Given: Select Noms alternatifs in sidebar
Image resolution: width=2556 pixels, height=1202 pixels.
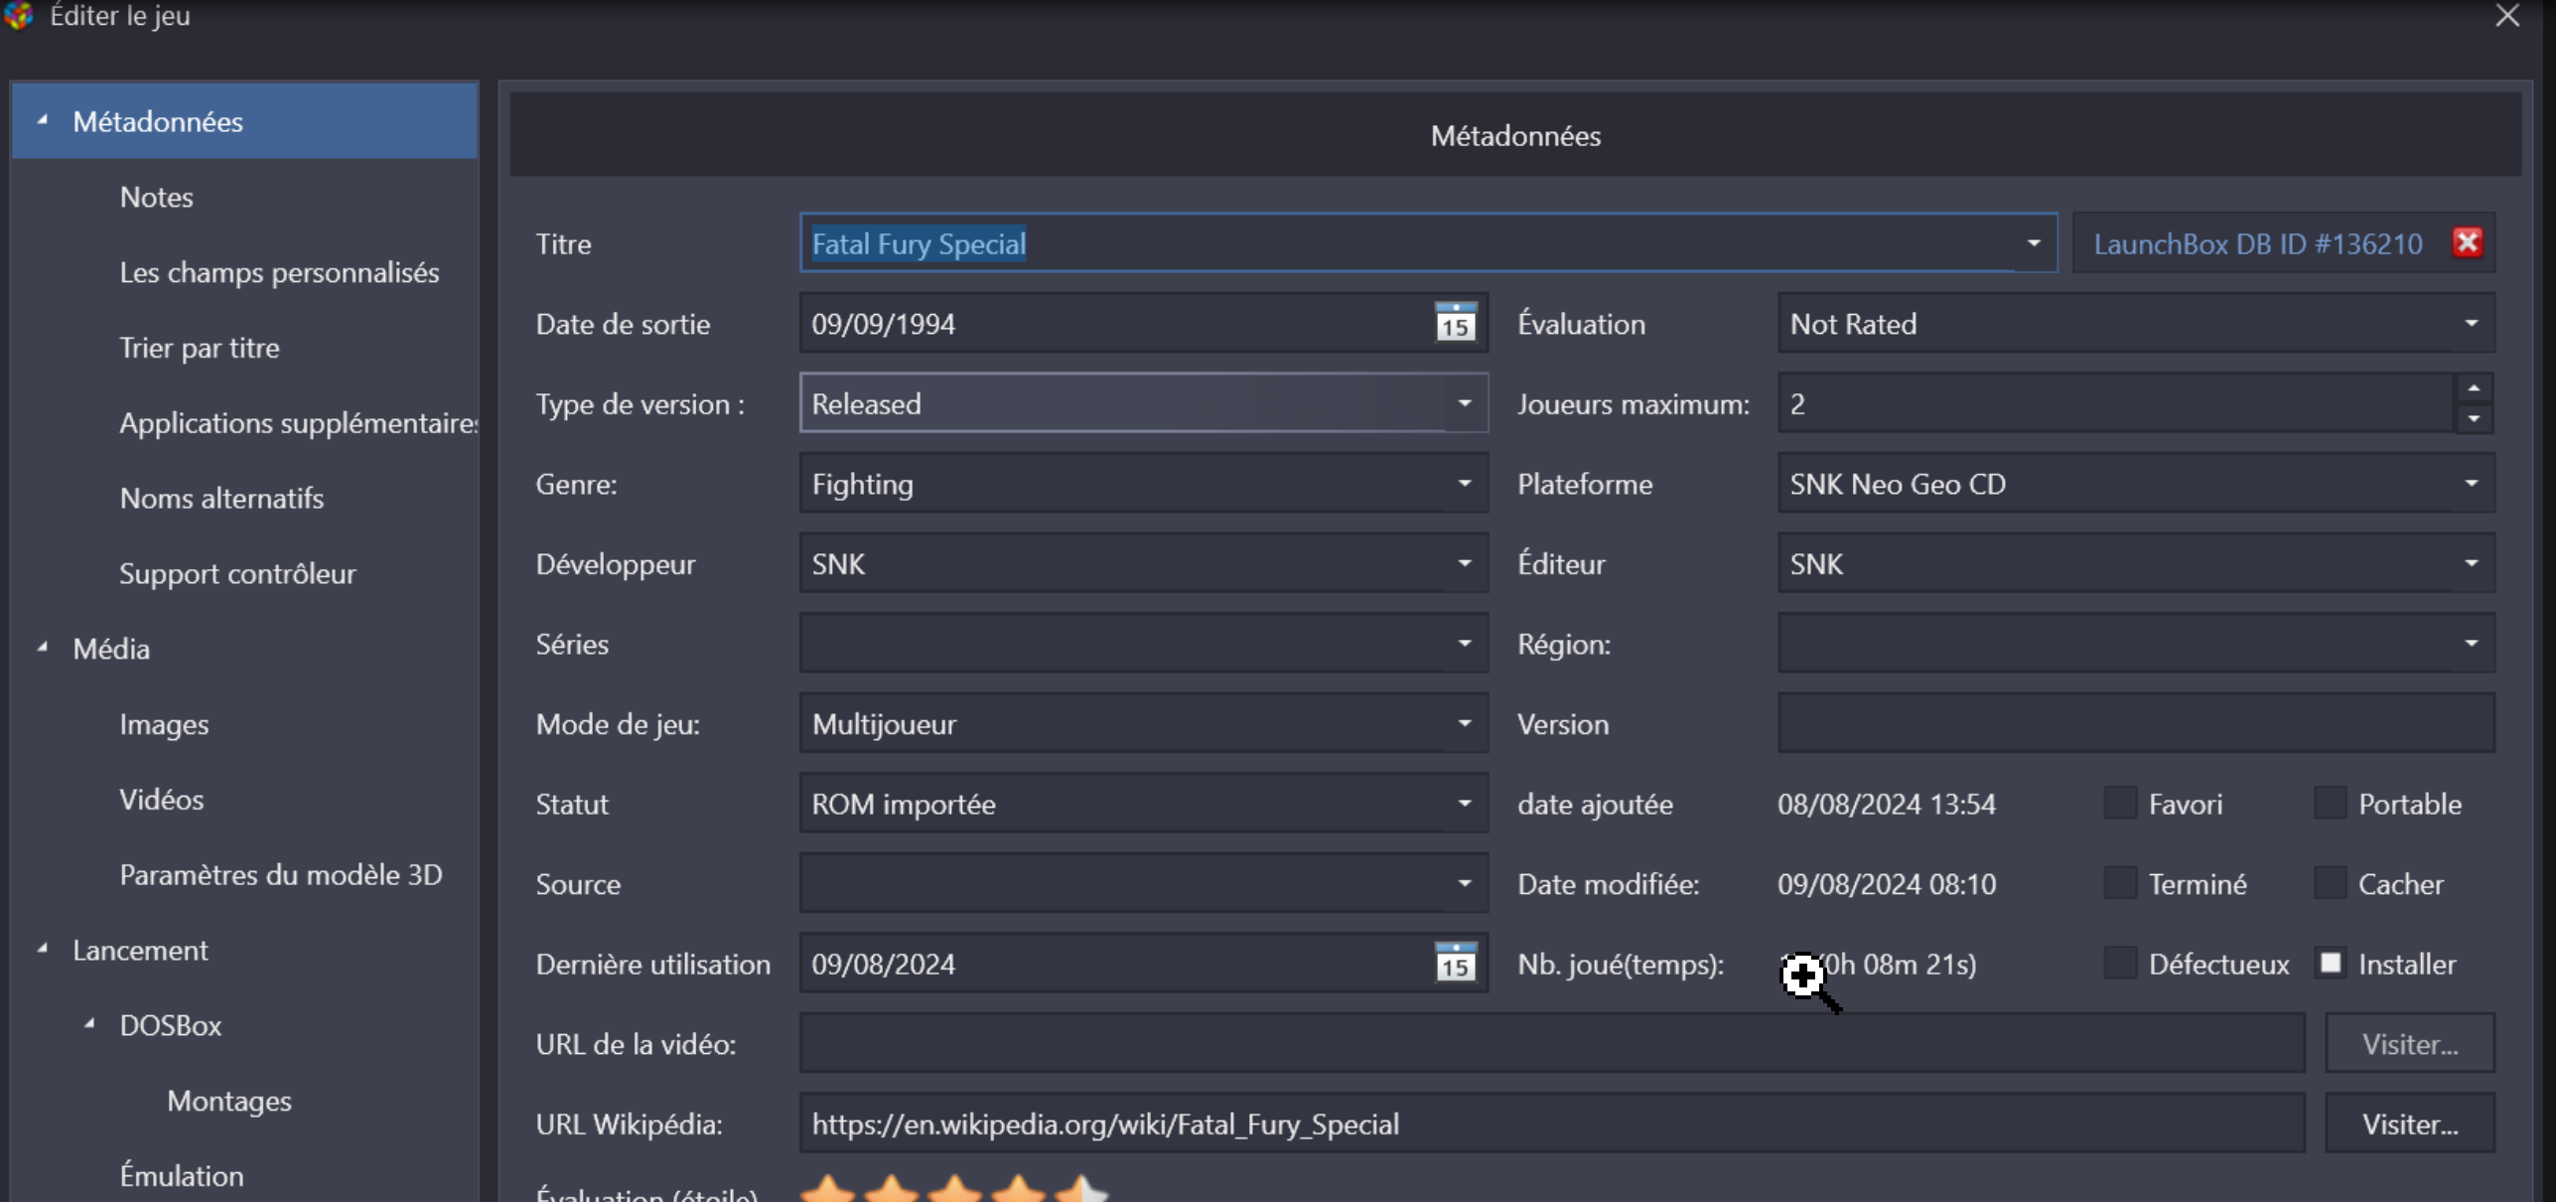Looking at the screenshot, I should coord(221,498).
